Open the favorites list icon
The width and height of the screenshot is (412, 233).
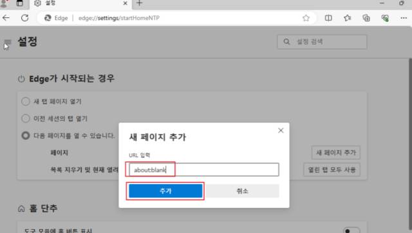[348, 18]
